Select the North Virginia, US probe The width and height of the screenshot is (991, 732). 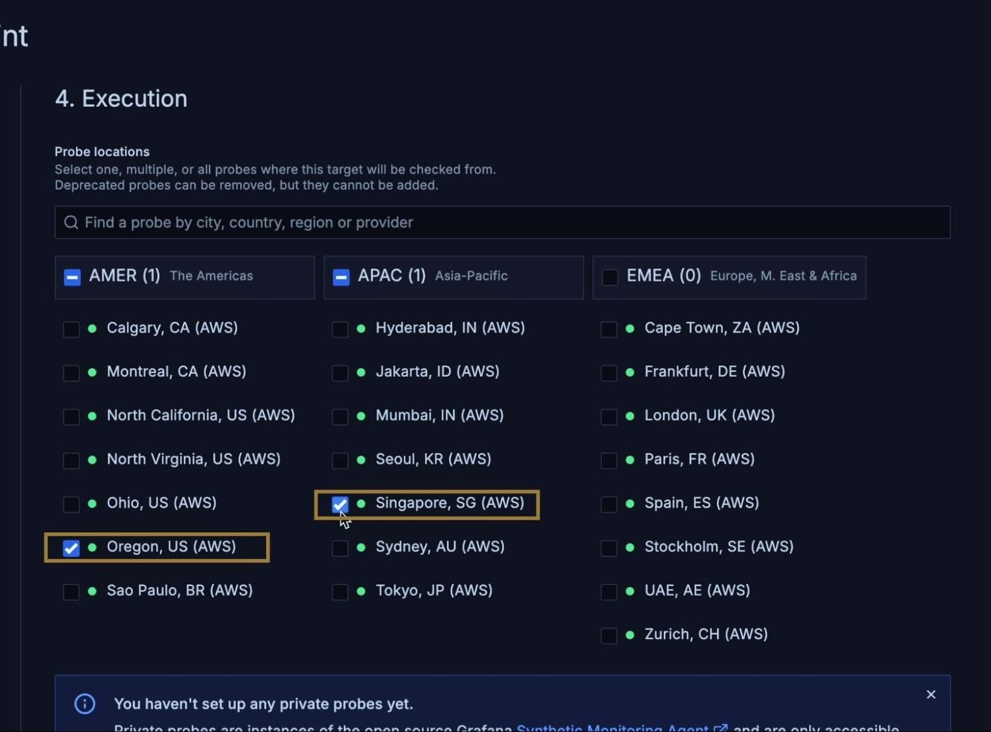pos(72,460)
